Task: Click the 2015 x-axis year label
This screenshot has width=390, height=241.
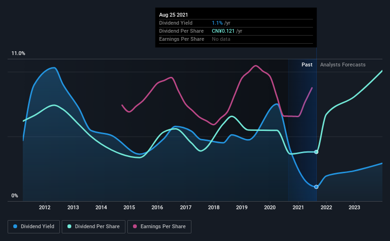Action: pos(129,207)
